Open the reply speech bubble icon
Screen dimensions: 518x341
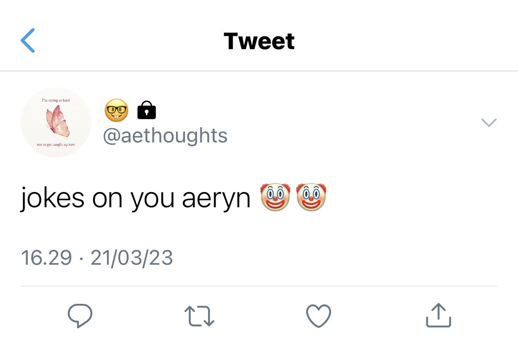[x=80, y=316]
